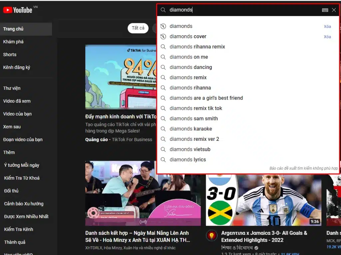The height and width of the screenshot is (255, 341).
Task: Delete 'diamonds cover' history with Xóa
Action: click(x=327, y=37)
